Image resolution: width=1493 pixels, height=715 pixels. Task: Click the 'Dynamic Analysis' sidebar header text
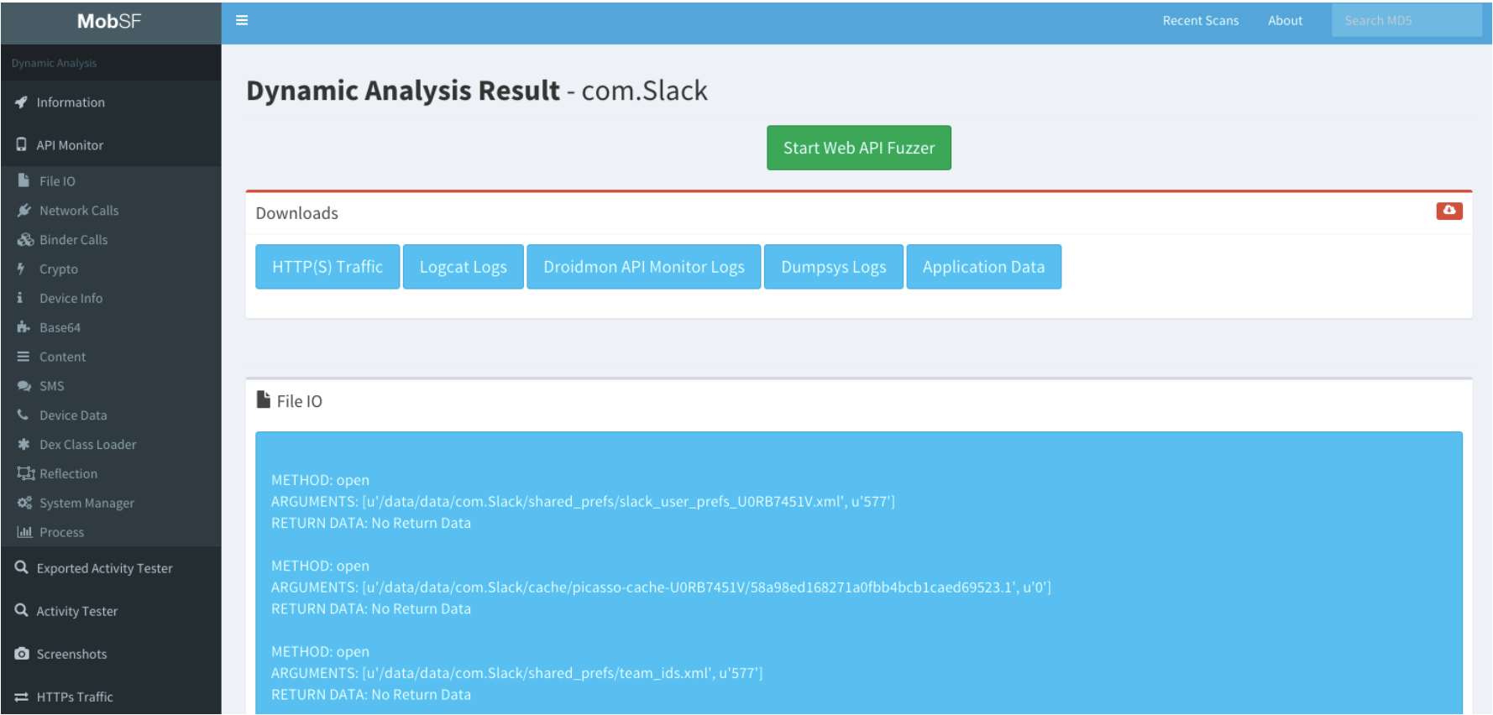pos(55,63)
